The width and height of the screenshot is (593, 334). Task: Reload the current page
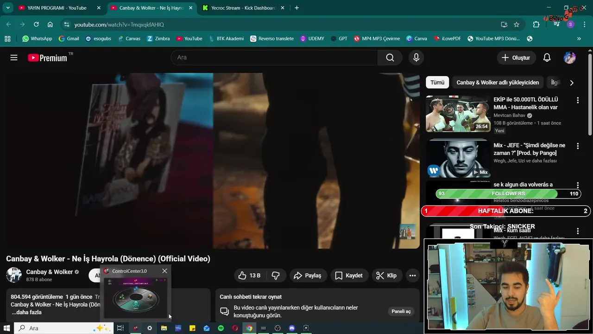[x=36, y=25]
